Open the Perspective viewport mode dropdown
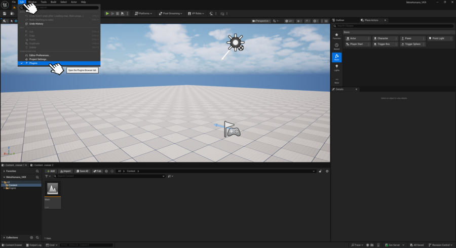This screenshot has width=456, height=248. click(x=261, y=21)
